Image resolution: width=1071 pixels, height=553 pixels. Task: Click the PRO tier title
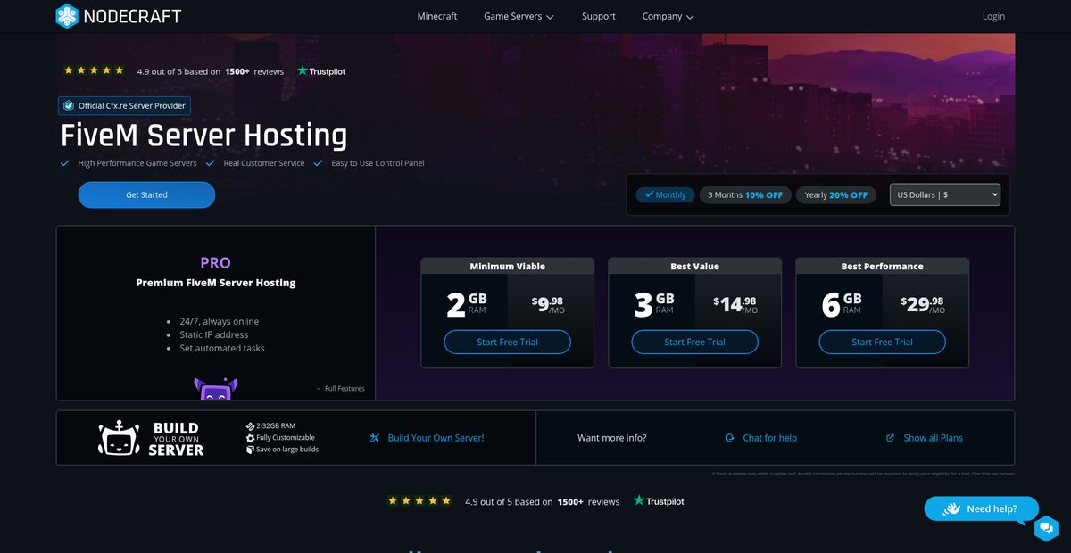click(215, 263)
